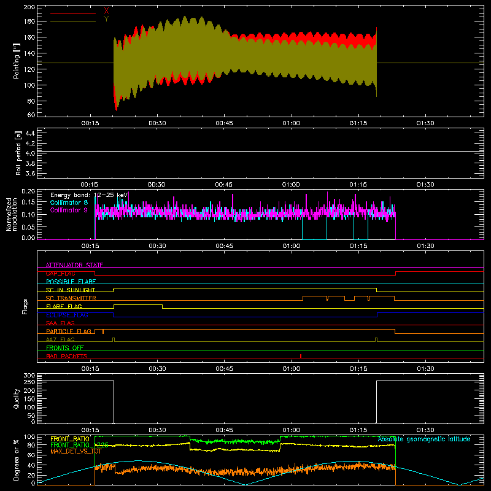Click the orange MAX_DET_VS_TOT legend entry
The height and width of the screenshot is (491, 491).
(x=75, y=451)
